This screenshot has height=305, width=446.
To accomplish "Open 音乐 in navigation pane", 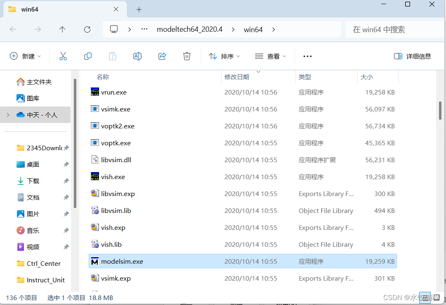I will [x=28, y=230].
